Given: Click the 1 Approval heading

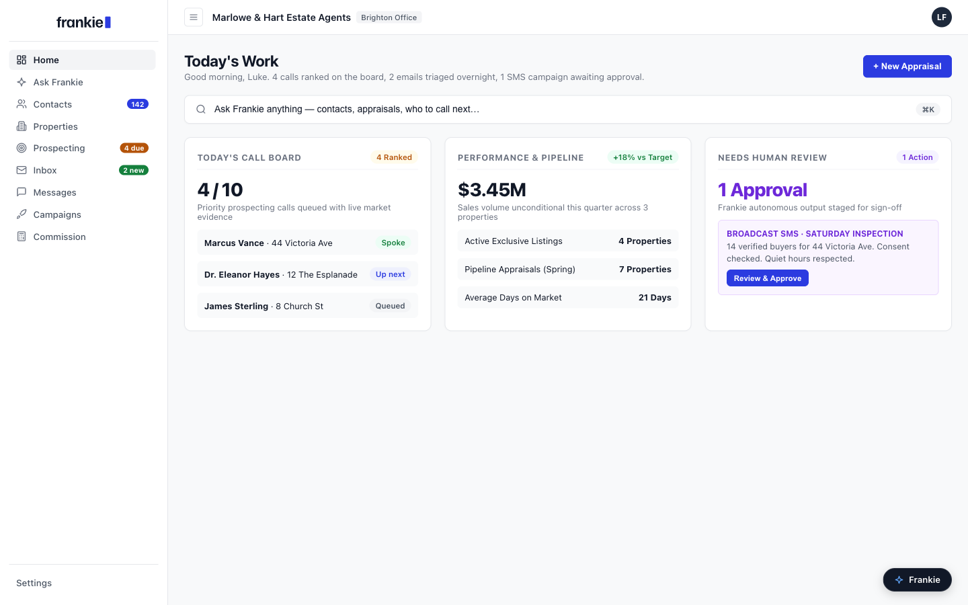Looking at the screenshot, I should [x=762, y=190].
